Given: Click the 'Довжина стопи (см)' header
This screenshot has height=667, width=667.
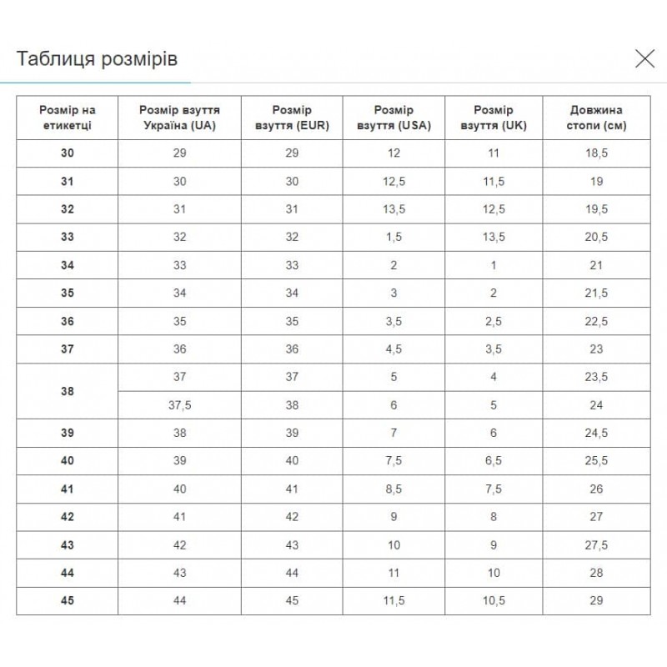Looking at the screenshot, I should pos(596,118).
